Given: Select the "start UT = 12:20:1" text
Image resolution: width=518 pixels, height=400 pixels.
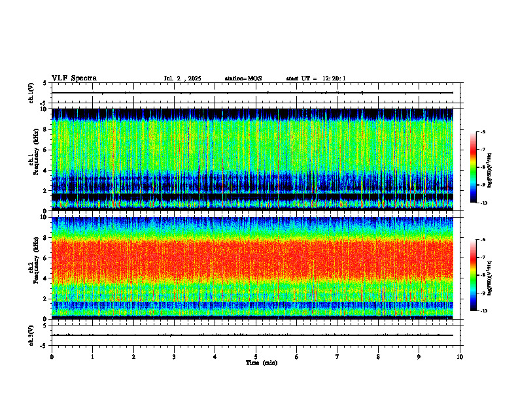Looking at the screenshot, I should (316, 78).
